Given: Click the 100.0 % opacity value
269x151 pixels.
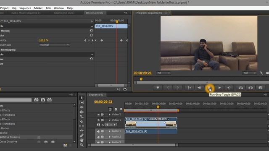Looking at the screenshot, I should [44, 40].
